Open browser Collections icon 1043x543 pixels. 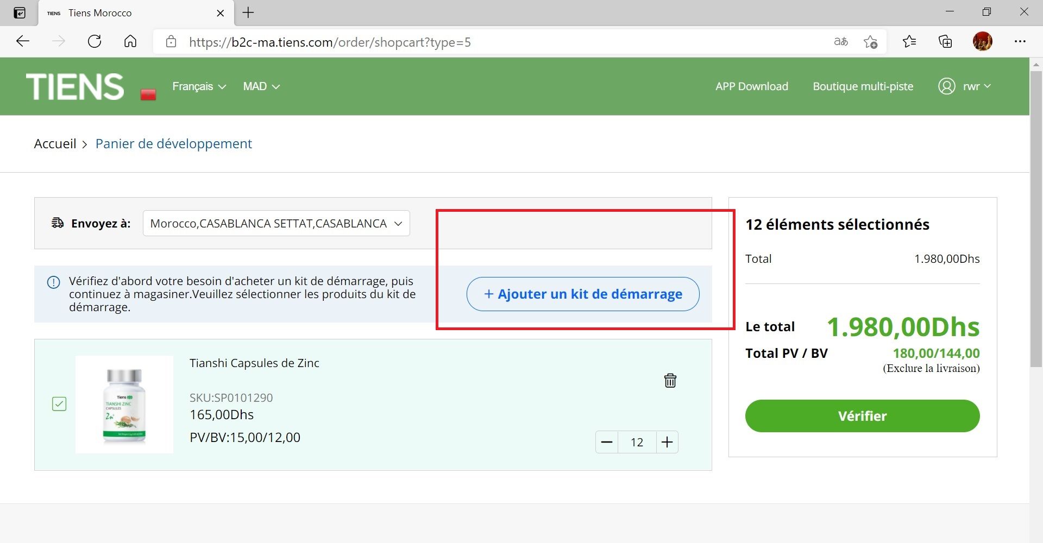point(945,42)
